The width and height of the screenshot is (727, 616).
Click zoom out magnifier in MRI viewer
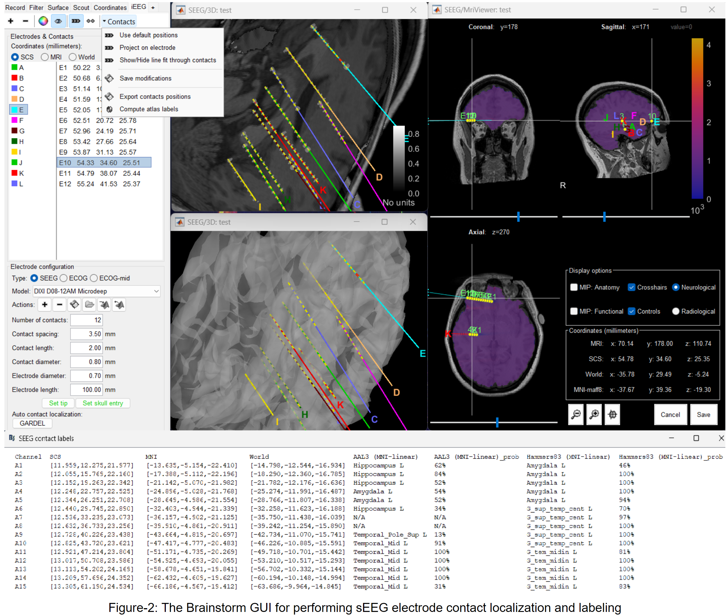coord(576,414)
